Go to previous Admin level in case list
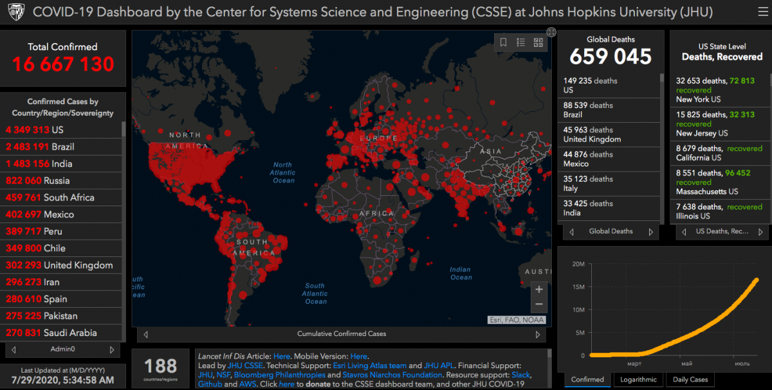Viewport: 772px width, 390px height. (x=14, y=350)
